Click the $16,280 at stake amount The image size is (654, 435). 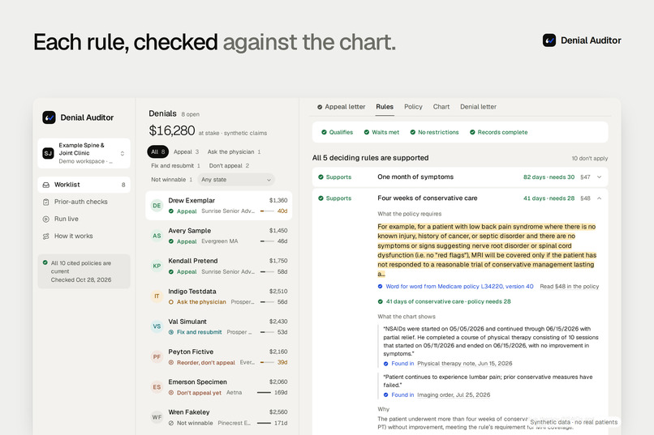(x=172, y=130)
